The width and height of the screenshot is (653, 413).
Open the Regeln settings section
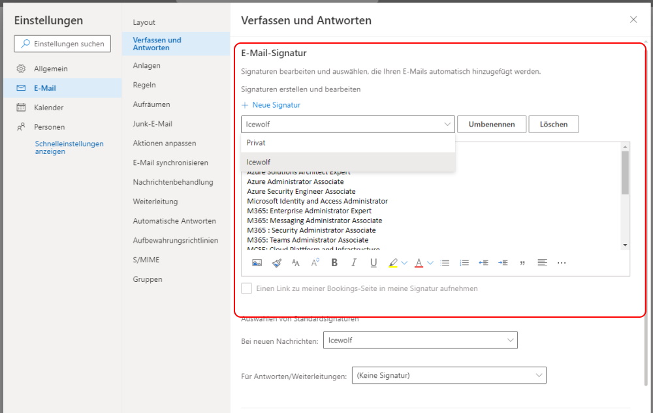click(144, 85)
